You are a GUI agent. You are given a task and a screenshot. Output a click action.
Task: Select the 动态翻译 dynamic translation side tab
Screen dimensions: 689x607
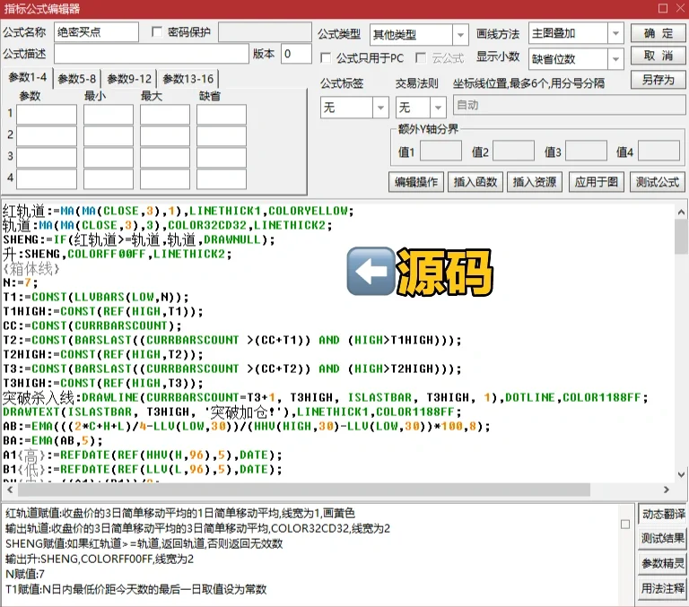(x=663, y=514)
